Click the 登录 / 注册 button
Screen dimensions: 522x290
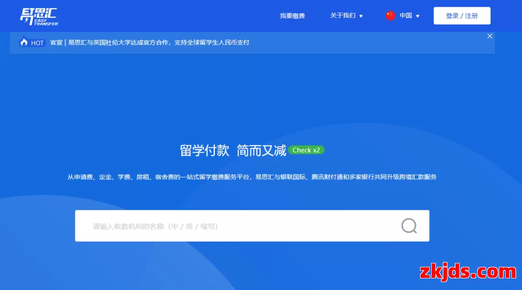click(x=462, y=15)
